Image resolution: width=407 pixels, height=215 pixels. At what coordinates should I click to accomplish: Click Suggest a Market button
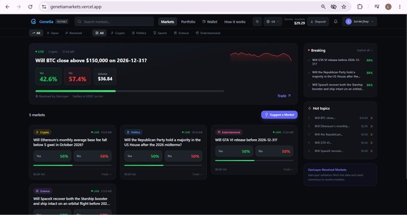tap(280, 115)
